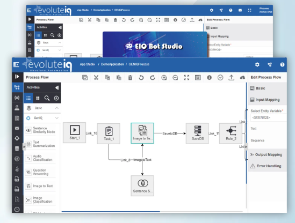Select the Image to Text activity
The height and width of the screenshot is (223, 295).
(x=42, y=186)
